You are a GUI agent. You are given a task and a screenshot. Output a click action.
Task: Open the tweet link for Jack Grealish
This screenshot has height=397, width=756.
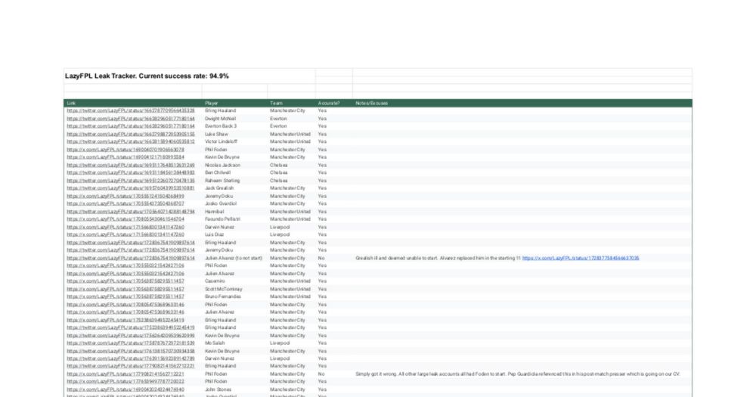coord(131,188)
